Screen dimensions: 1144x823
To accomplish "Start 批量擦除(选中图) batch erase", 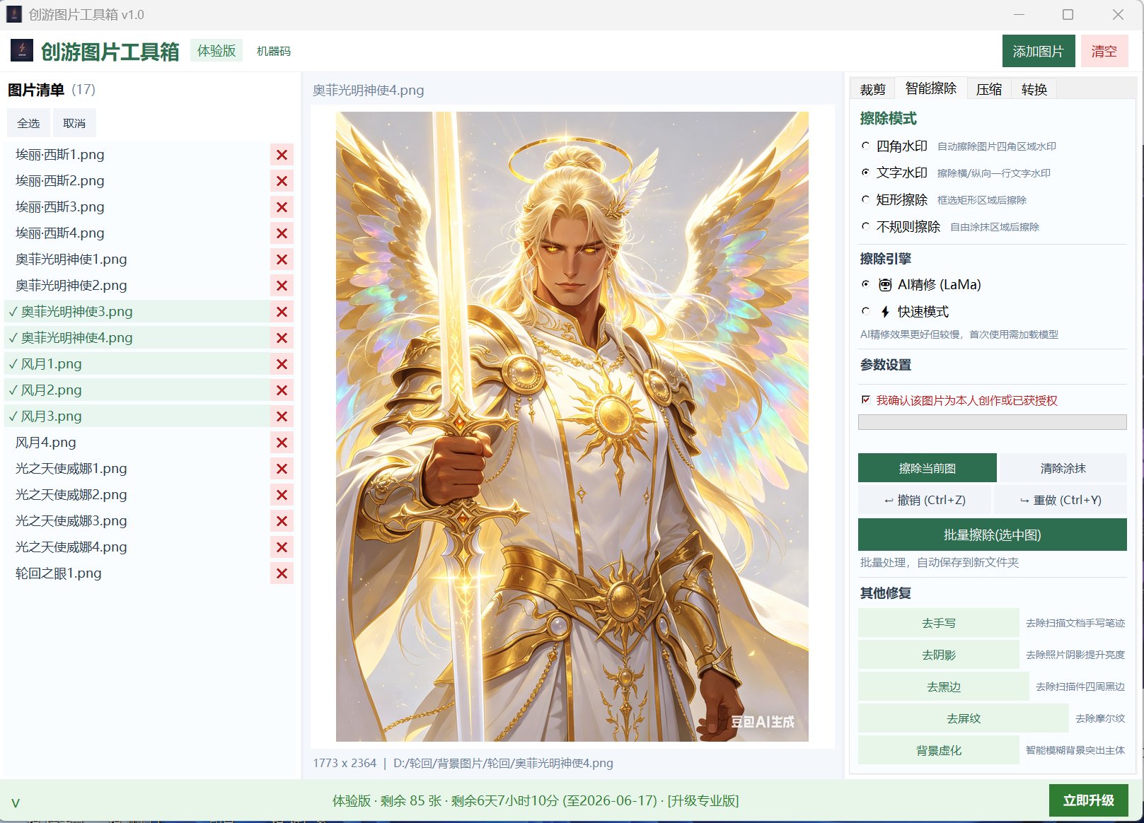I will click(992, 535).
